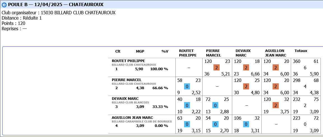323x137 pixels.
Task: Click total points 232 for Devaux
Action: (x=296, y=99)
